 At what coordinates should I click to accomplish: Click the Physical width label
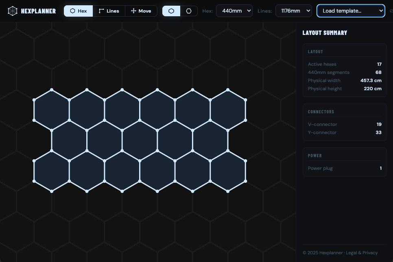[324, 80]
